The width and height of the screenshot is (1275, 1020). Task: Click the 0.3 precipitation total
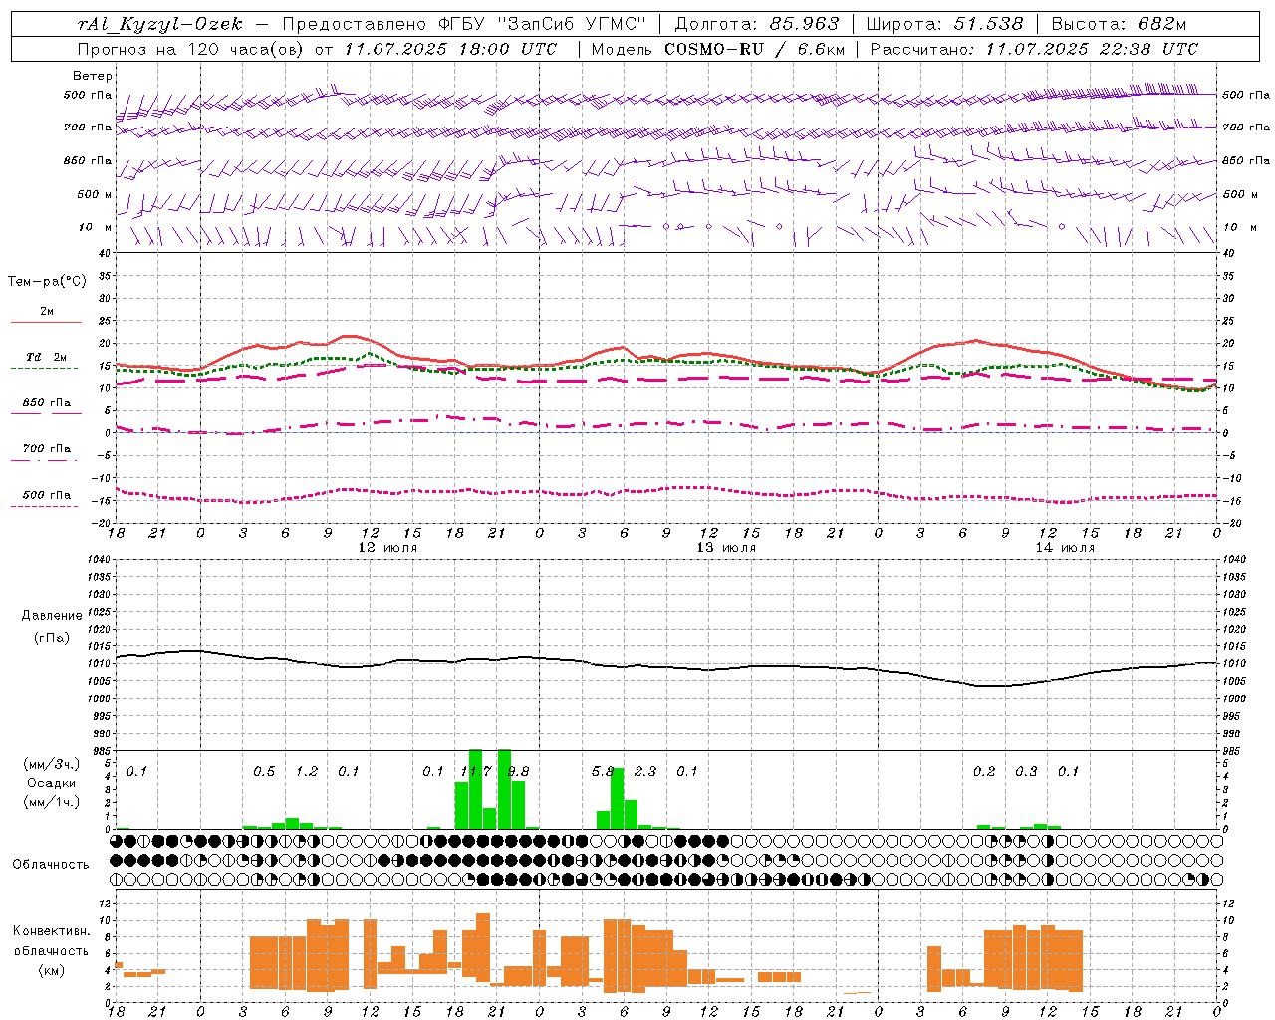1026,771
